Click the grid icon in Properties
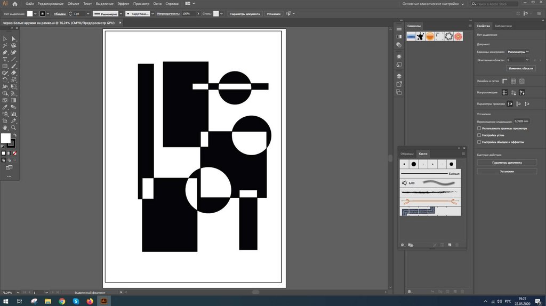 [x=513, y=81]
